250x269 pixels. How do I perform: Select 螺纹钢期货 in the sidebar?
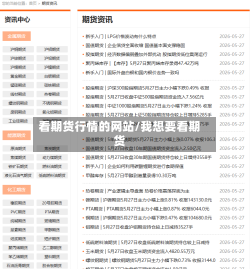click(18, 103)
